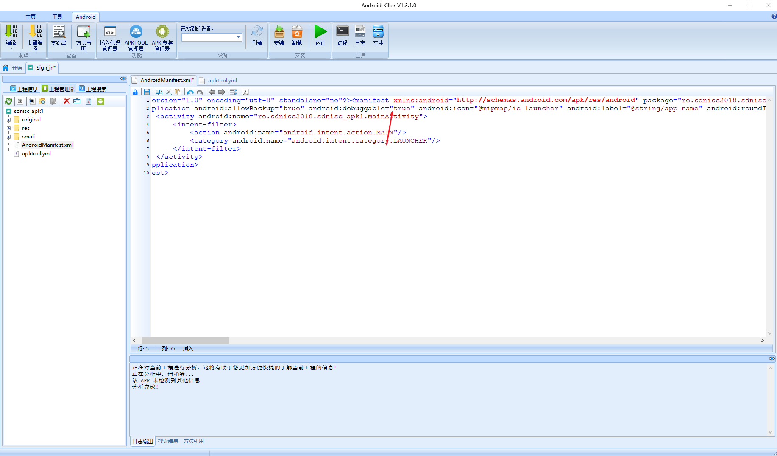Click the gray redo arrow
Screen dimensions: 777x456
(200, 92)
